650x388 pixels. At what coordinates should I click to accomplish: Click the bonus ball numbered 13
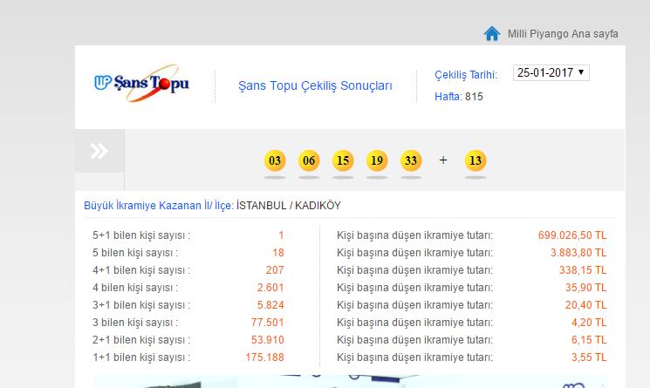476,160
